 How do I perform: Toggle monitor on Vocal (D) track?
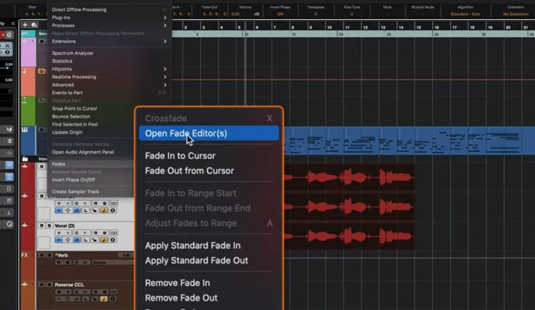point(67,233)
